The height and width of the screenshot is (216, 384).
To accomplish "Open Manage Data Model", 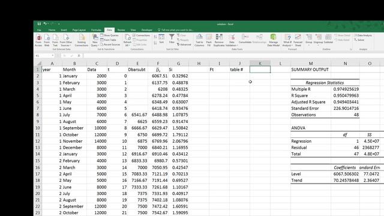I will coord(274,40).
